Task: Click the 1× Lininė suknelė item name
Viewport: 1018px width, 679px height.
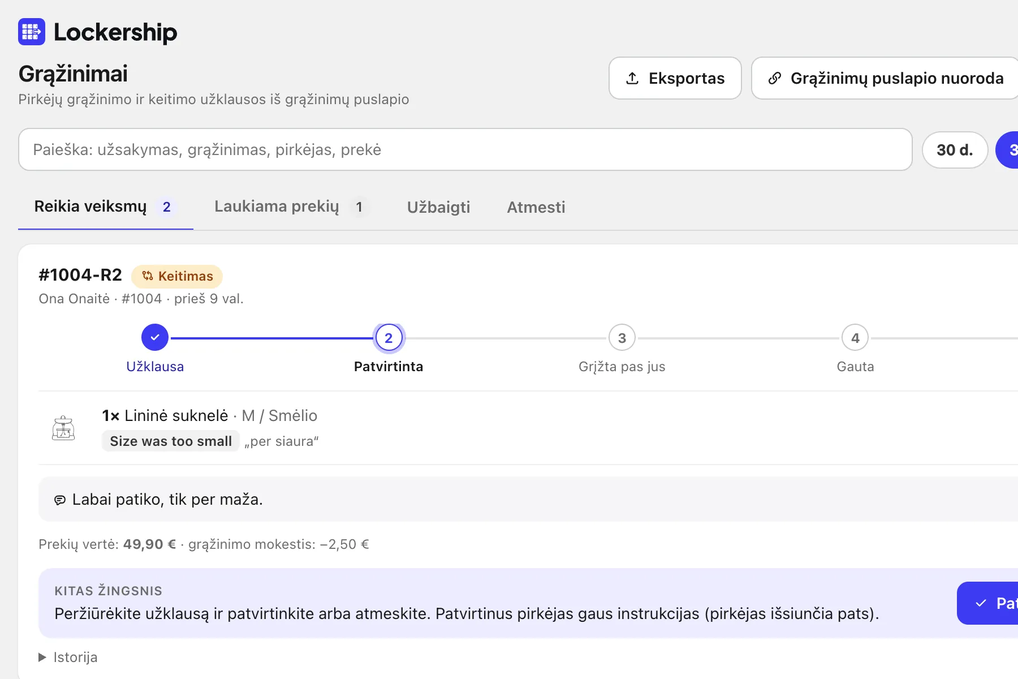Action: point(165,416)
